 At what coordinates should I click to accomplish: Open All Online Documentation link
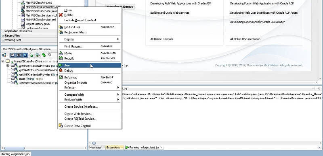245,39
